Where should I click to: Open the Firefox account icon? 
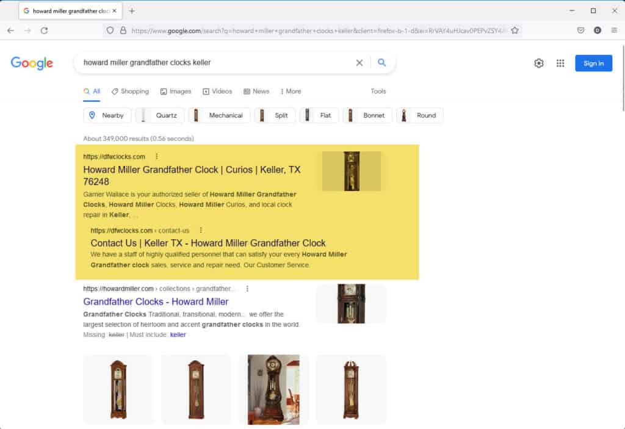pyautogui.click(x=597, y=31)
